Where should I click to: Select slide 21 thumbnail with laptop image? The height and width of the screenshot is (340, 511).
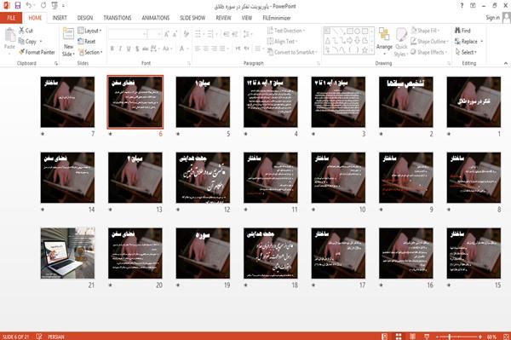[x=68, y=253]
